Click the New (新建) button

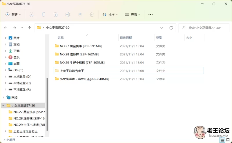pos(13,15)
